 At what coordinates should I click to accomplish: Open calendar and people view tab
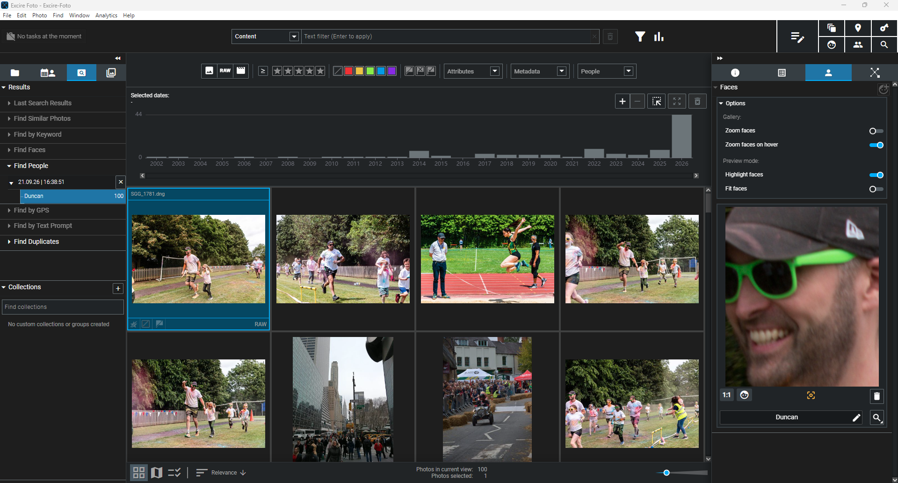point(48,73)
